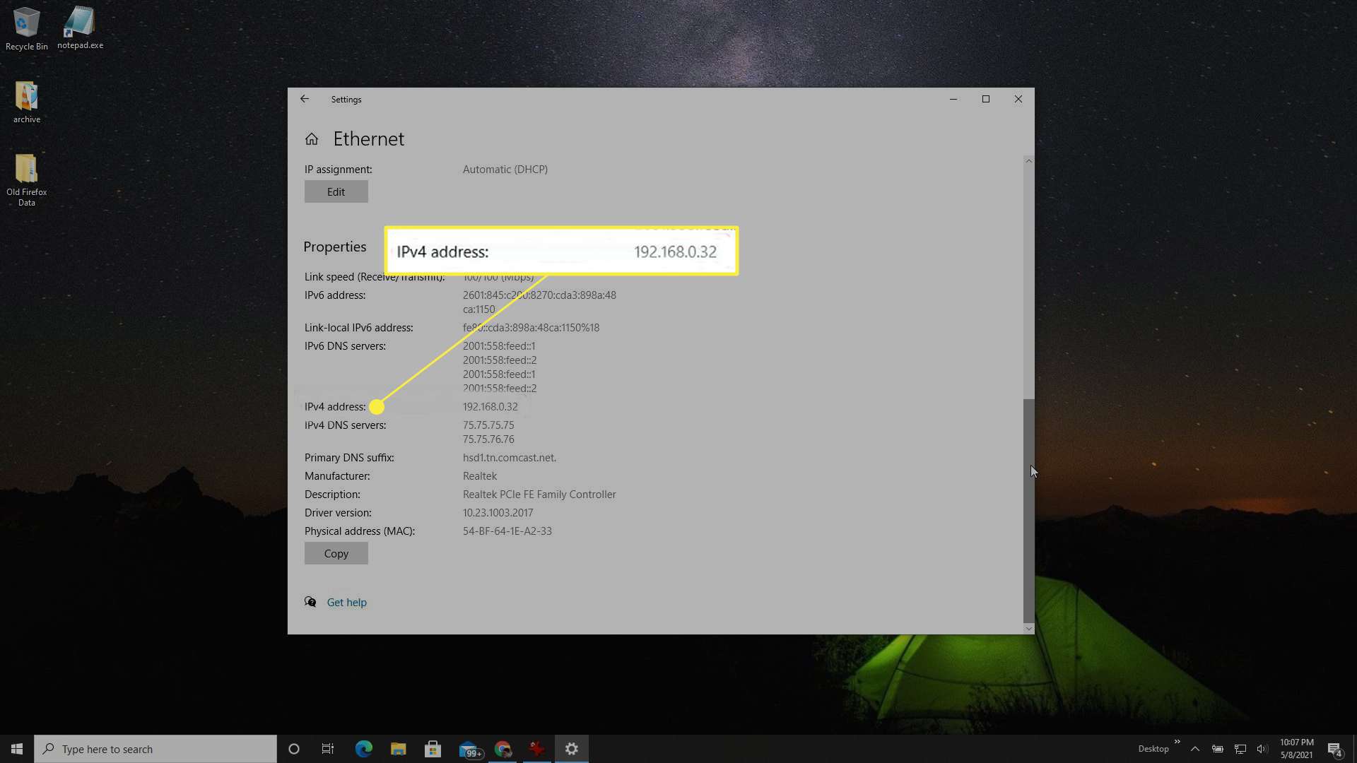Click Edit button for IP assignment
Screen dimensions: 1357x763
click(x=336, y=191)
